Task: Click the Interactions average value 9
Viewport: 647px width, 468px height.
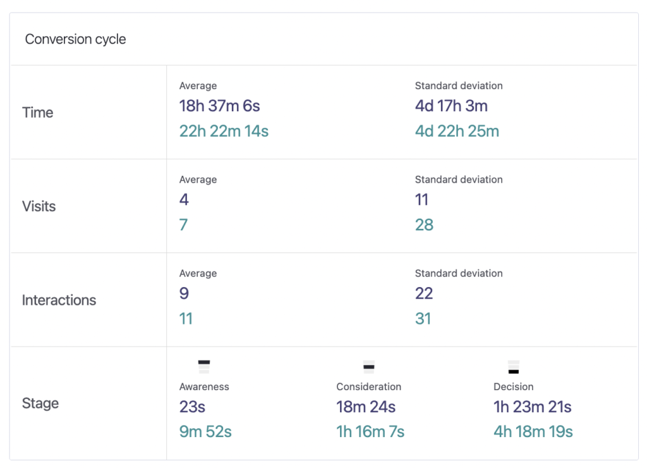Action: point(184,293)
